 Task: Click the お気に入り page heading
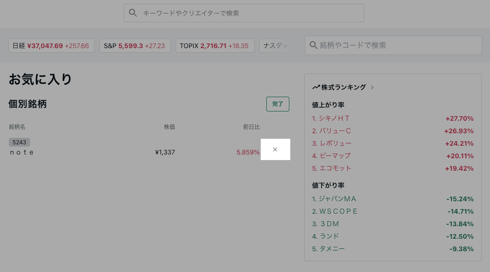[x=40, y=79]
